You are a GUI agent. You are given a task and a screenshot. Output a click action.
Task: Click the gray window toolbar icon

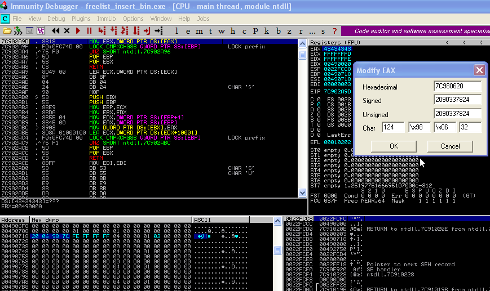coord(30,31)
